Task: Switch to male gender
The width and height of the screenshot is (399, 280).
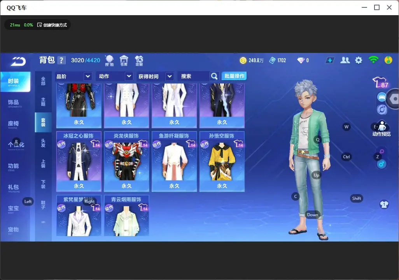Action: [x=381, y=164]
